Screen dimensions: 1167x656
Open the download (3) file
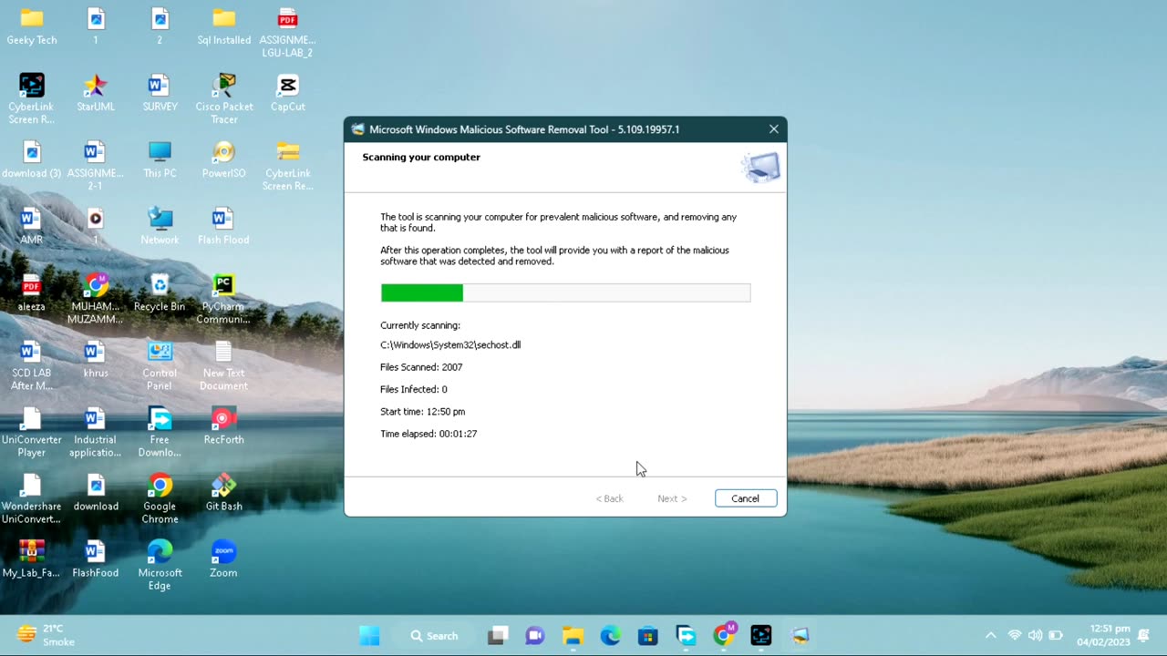point(32,160)
